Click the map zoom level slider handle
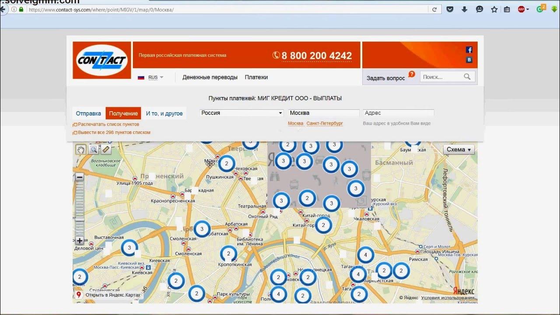Image resolution: width=560 pixels, height=315 pixels. 80,220
